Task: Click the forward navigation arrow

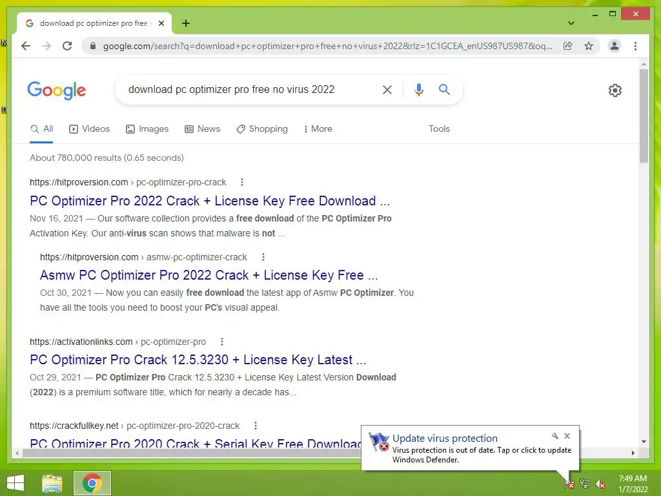Action: (46, 46)
